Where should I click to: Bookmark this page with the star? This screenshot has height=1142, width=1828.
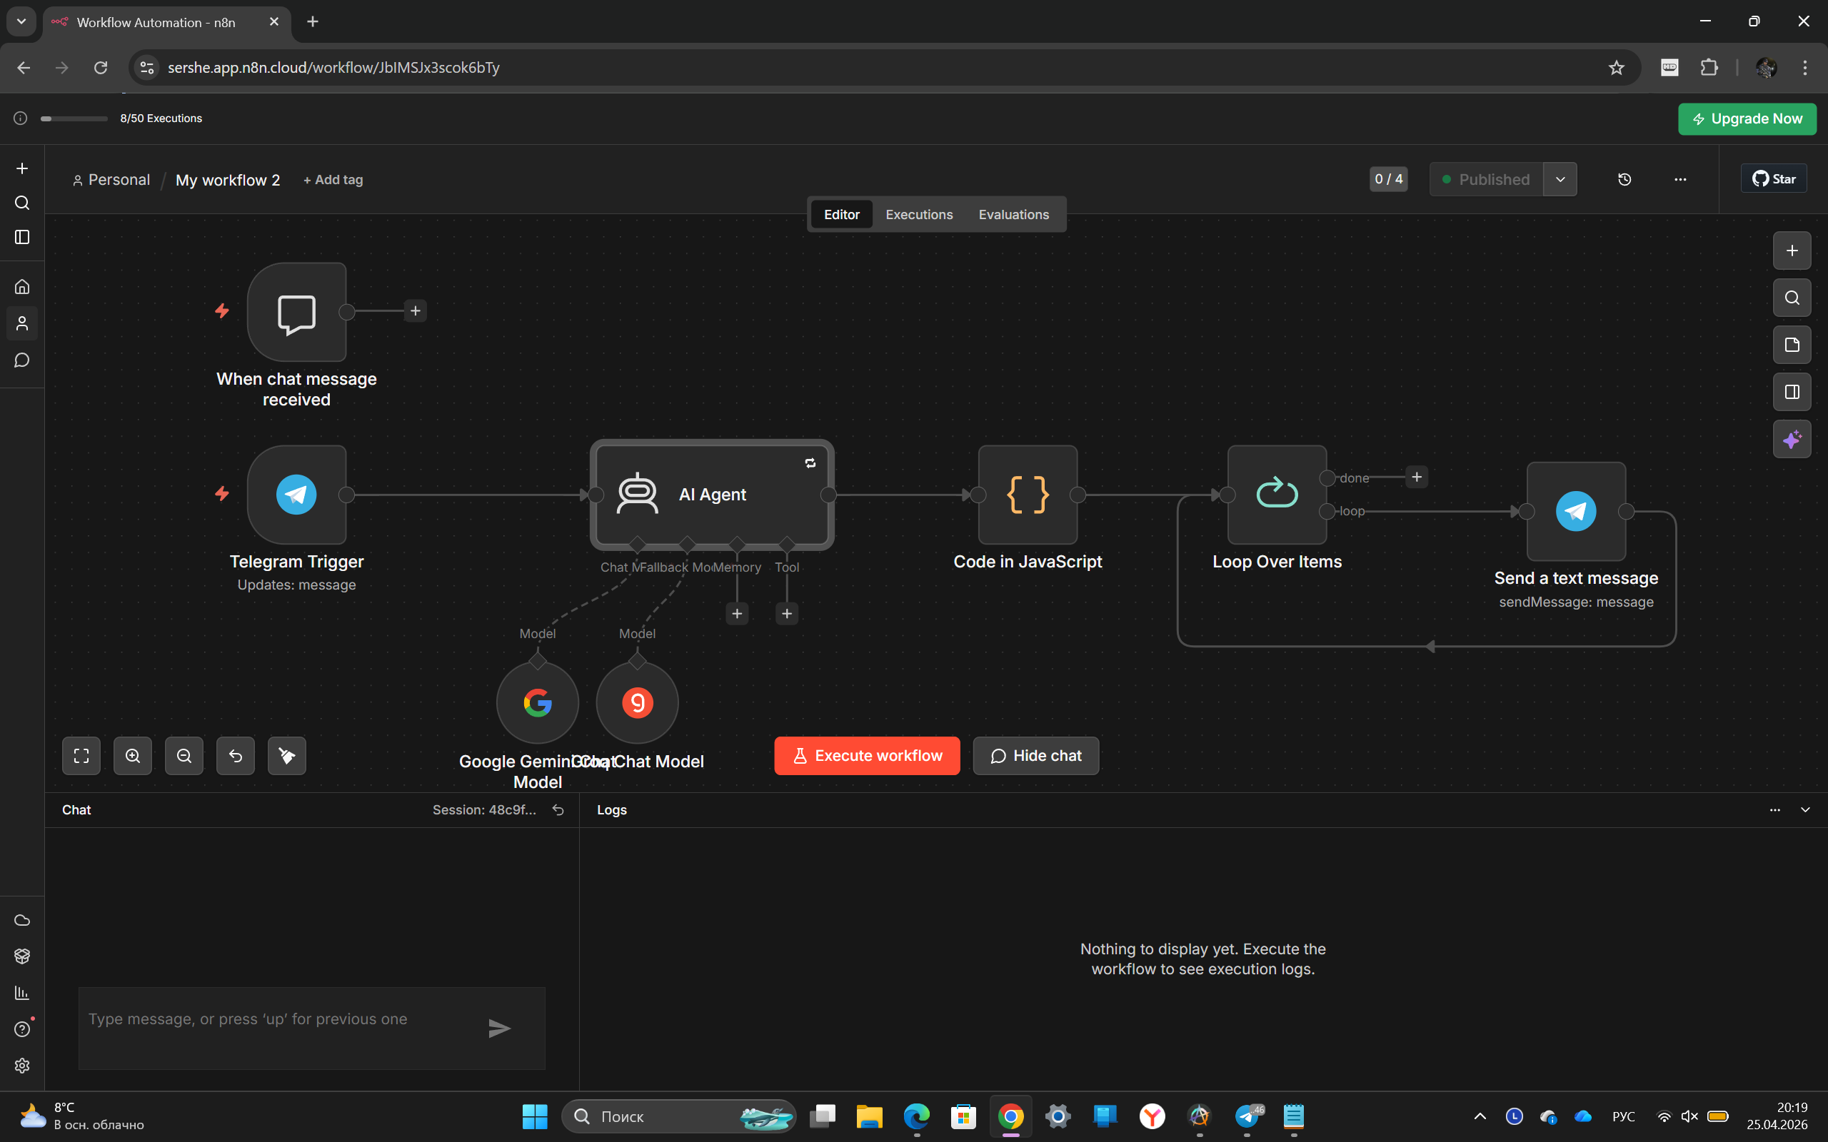[x=1616, y=68]
